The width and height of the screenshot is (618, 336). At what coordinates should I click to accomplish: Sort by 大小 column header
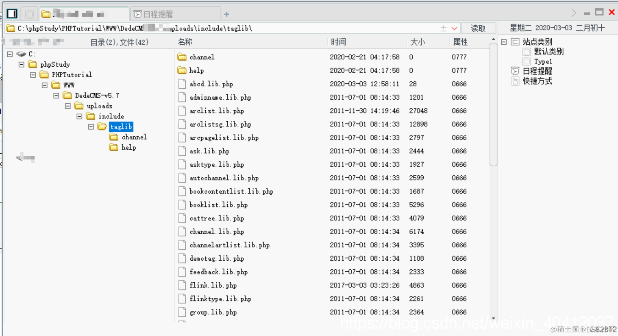coord(418,42)
